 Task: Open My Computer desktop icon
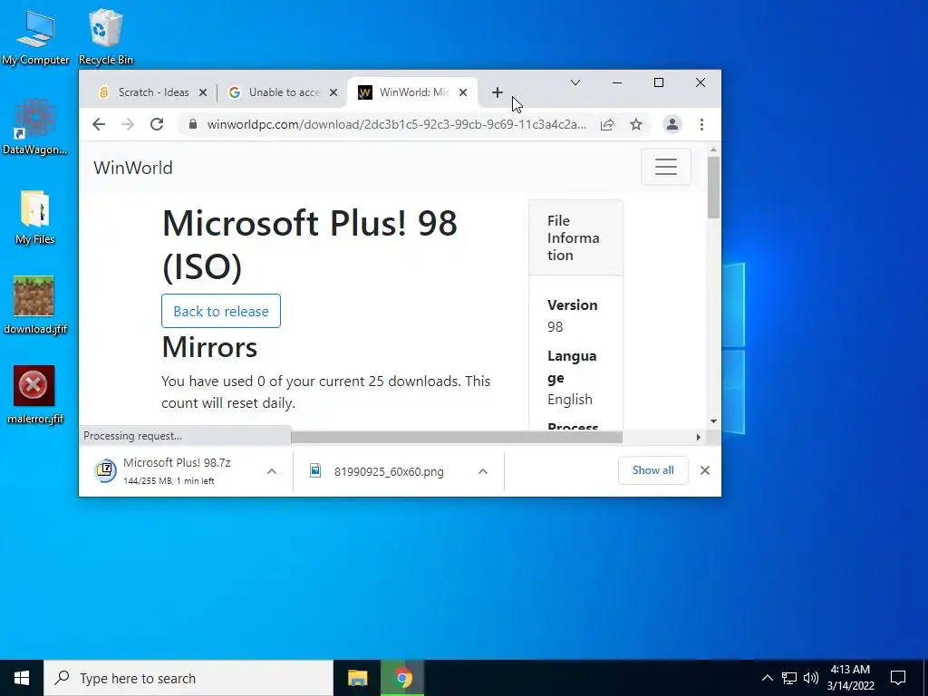coord(35,36)
